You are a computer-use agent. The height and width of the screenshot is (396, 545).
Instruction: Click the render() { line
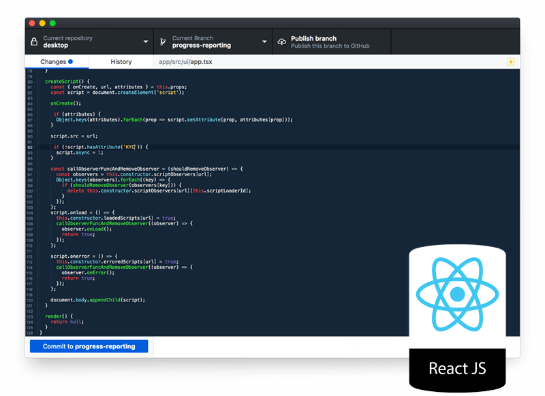[x=59, y=316]
